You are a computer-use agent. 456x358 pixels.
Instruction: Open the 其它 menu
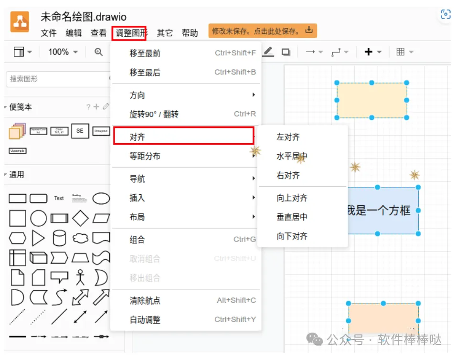(x=165, y=33)
